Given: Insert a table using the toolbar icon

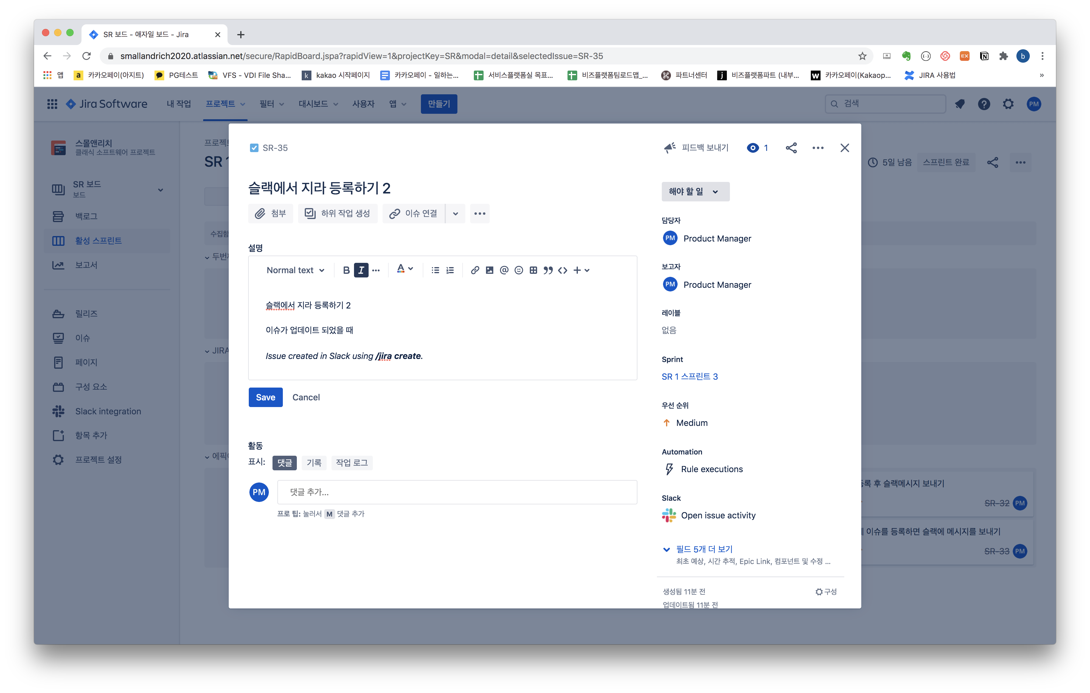Looking at the screenshot, I should pos(533,270).
